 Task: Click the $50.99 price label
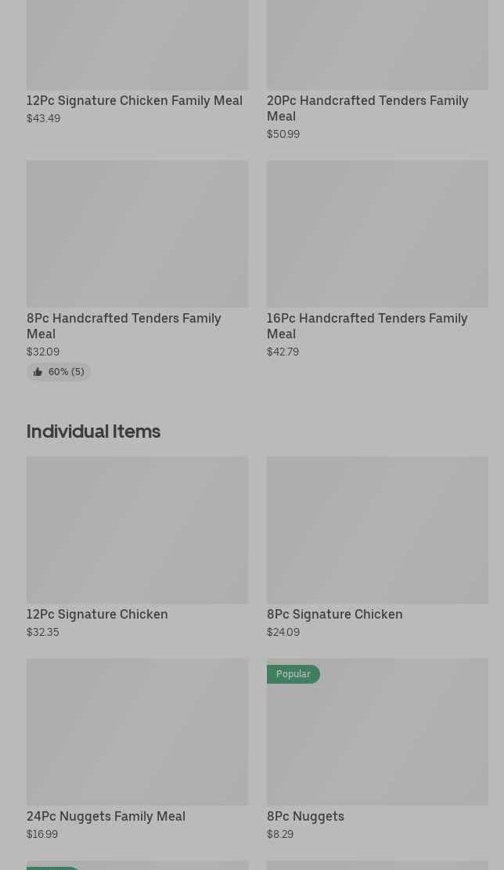283,135
